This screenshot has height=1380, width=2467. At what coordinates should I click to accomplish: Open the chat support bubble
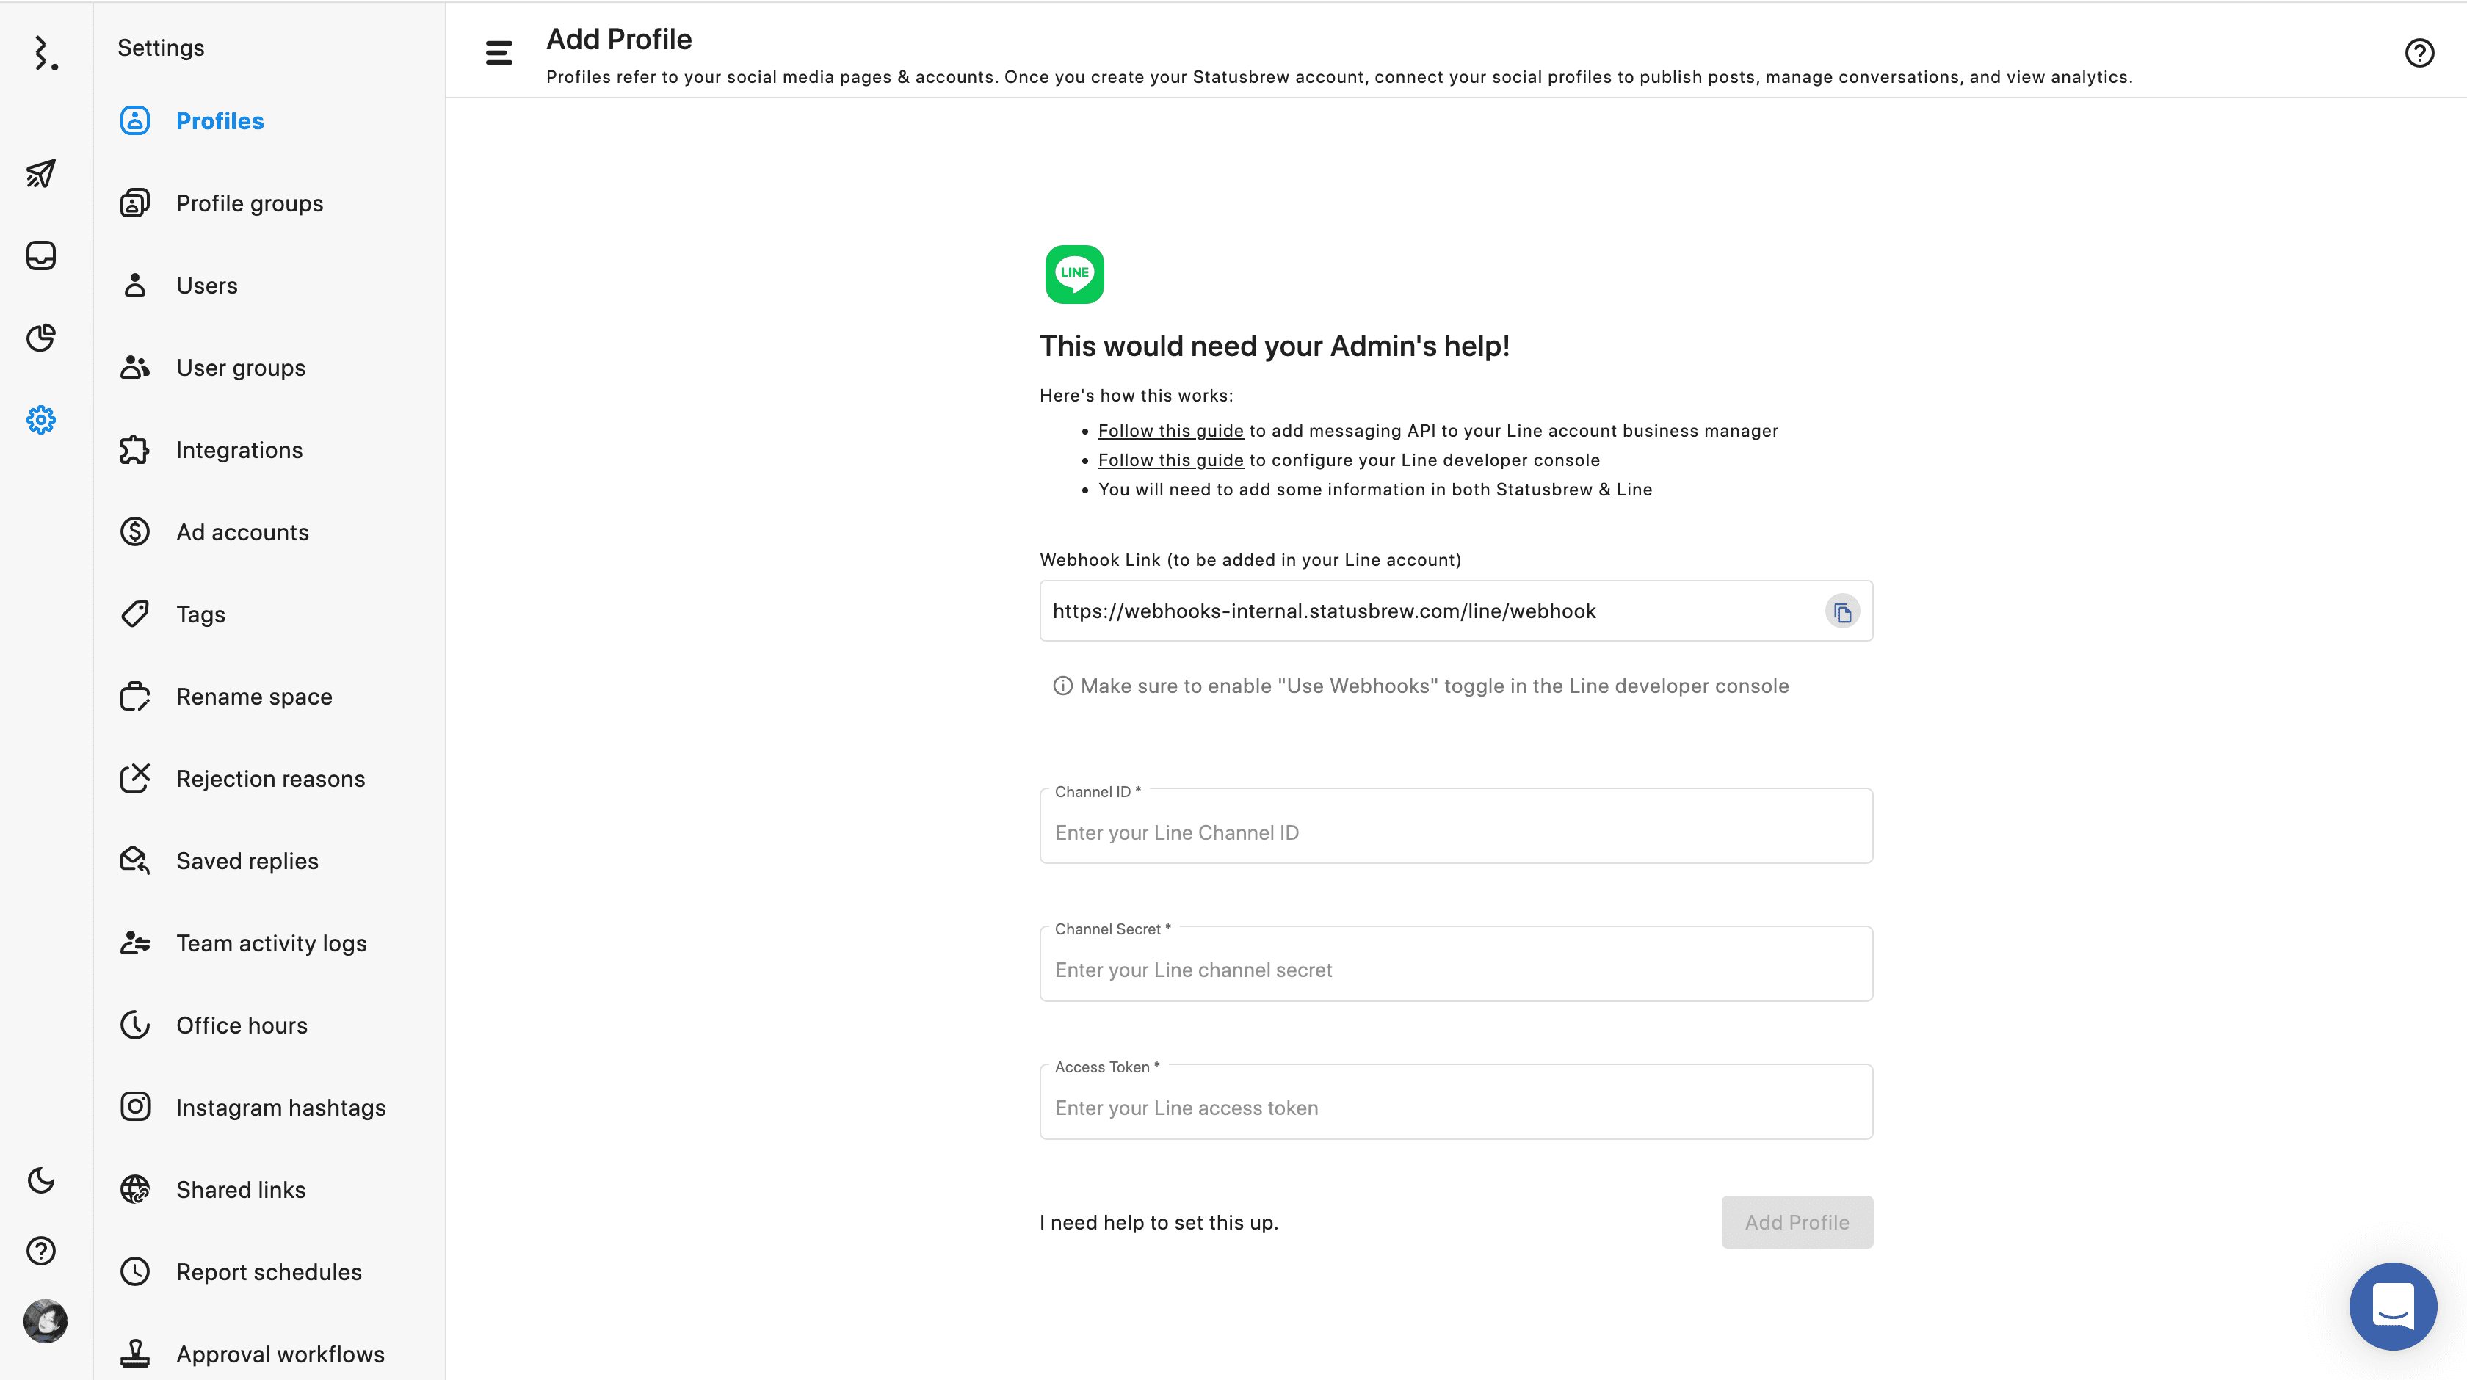click(x=2392, y=1307)
